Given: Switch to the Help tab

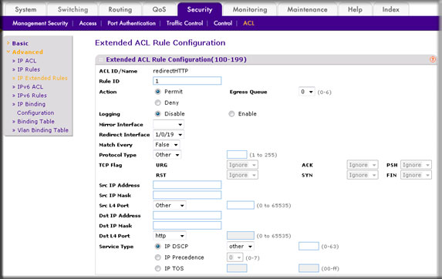Looking at the screenshot, I should click(x=355, y=9).
